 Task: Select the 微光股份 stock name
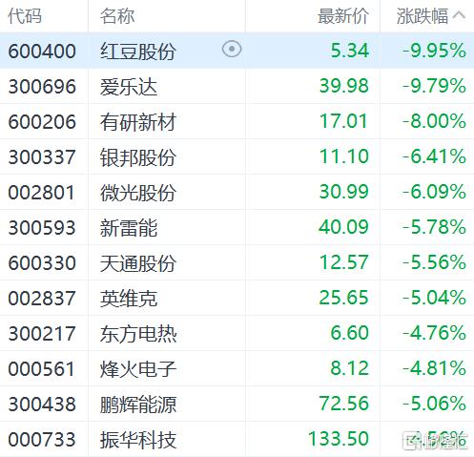click(138, 193)
